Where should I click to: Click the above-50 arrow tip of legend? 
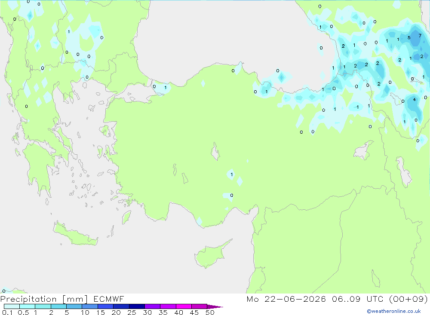coord(215,307)
